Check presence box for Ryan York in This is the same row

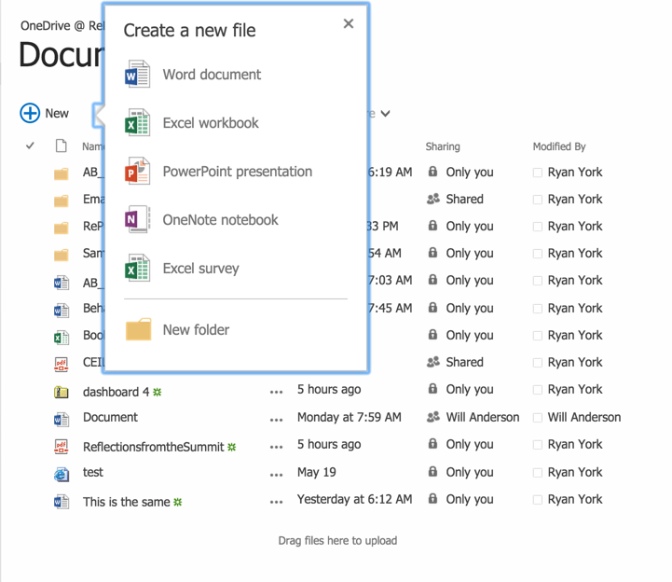pos(537,500)
